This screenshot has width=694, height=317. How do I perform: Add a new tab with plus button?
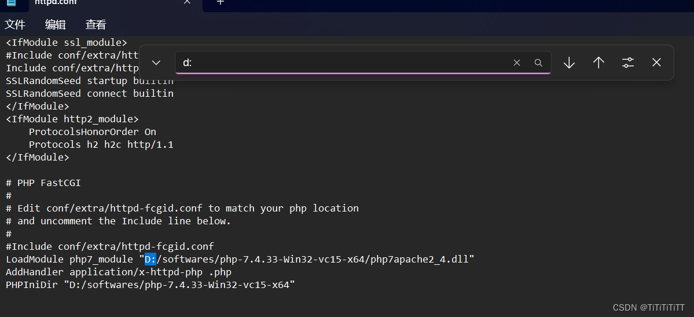(x=220, y=2)
